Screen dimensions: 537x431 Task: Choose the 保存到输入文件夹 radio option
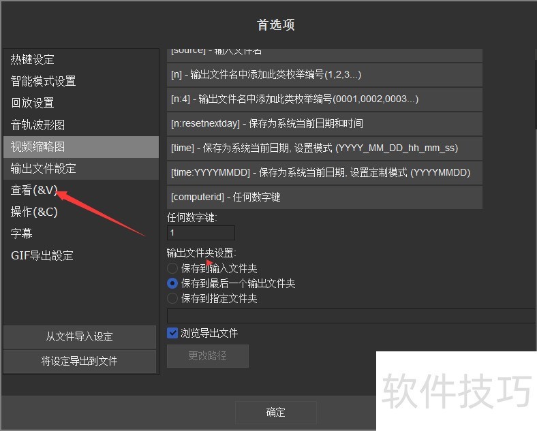click(x=172, y=269)
